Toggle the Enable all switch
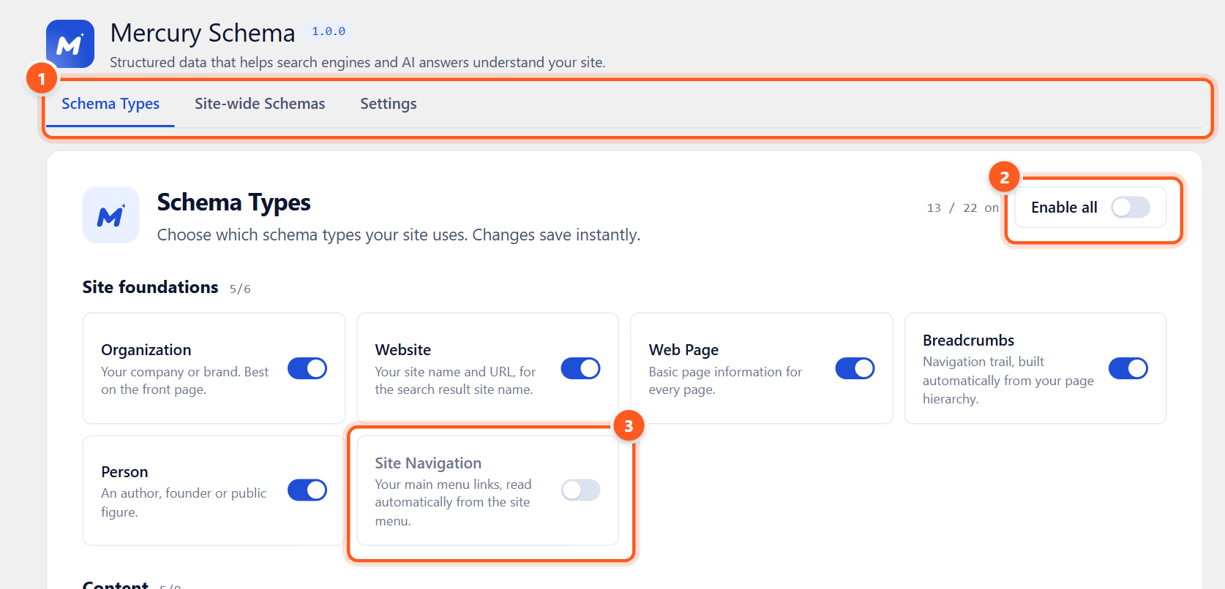The width and height of the screenshot is (1225, 589). coord(1131,208)
